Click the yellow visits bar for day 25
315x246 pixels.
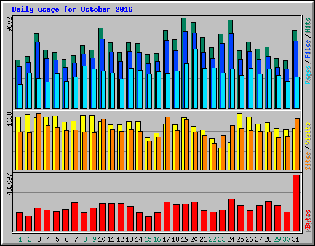[239, 121]
